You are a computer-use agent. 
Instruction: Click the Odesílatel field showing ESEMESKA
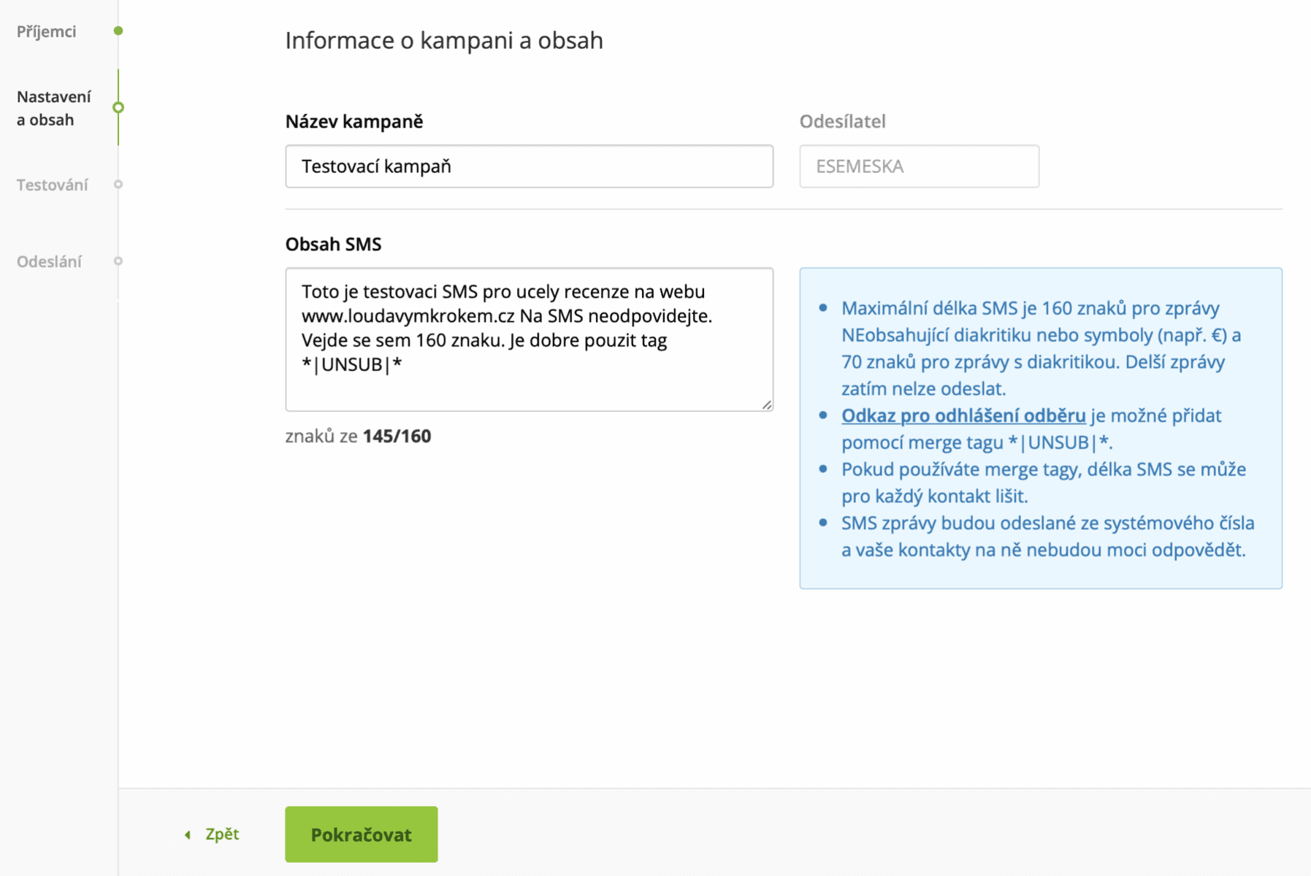coord(919,166)
